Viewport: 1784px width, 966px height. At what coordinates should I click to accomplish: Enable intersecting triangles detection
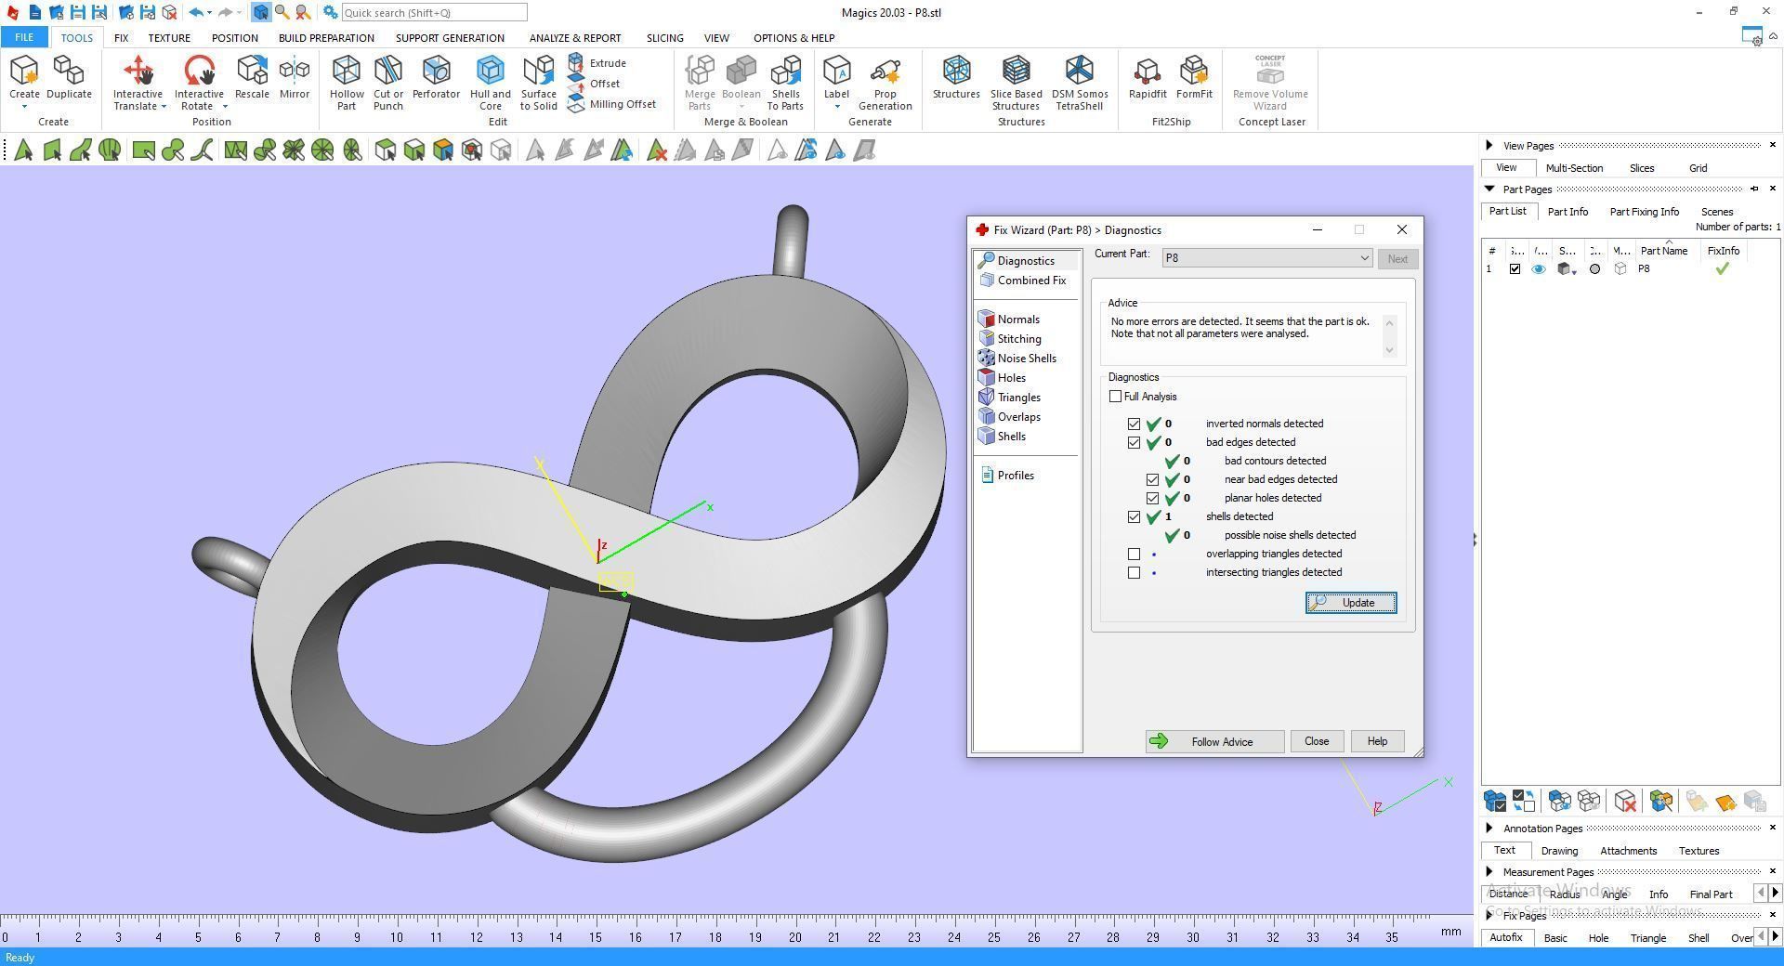(x=1134, y=572)
